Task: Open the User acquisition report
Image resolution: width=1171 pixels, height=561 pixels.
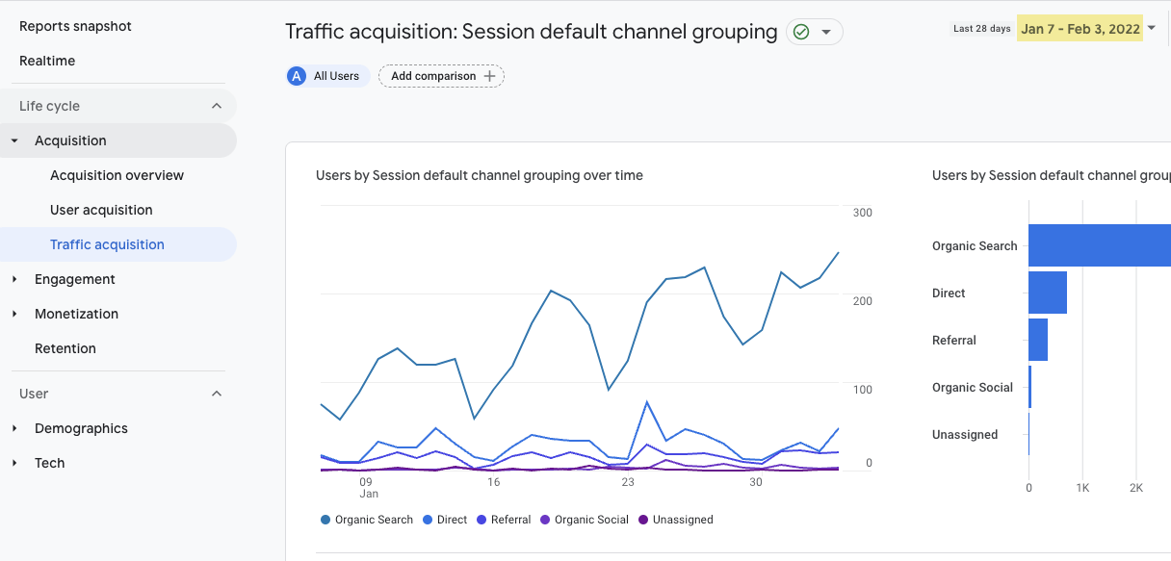Action: (101, 210)
